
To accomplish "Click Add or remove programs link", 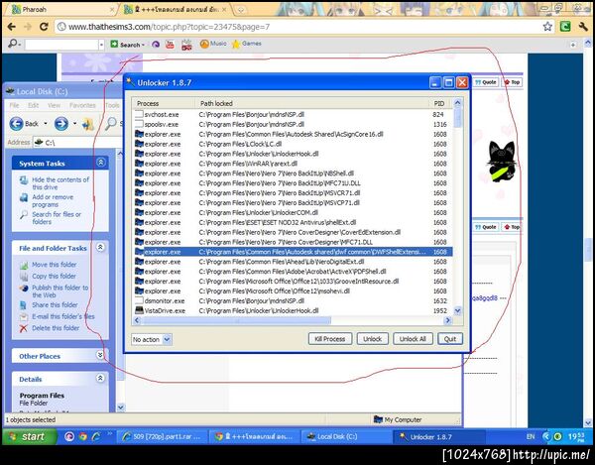I will tap(53, 200).
